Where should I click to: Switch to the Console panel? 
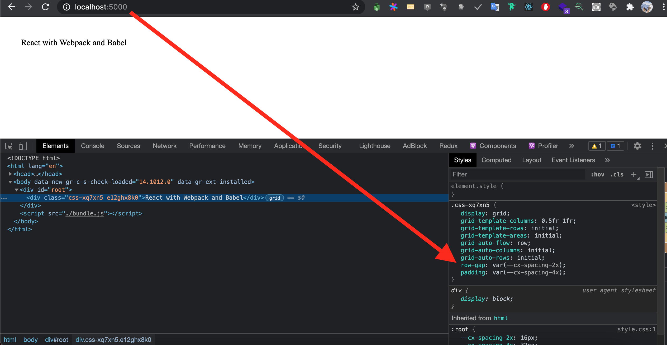93,146
